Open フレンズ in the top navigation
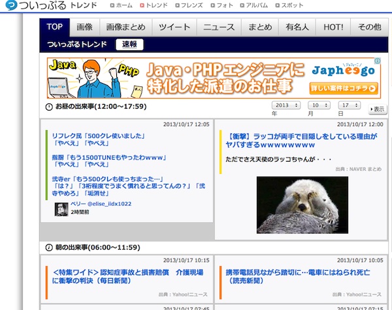 coord(189,6)
